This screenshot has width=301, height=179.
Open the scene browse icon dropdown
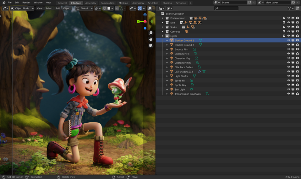click(217, 3)
